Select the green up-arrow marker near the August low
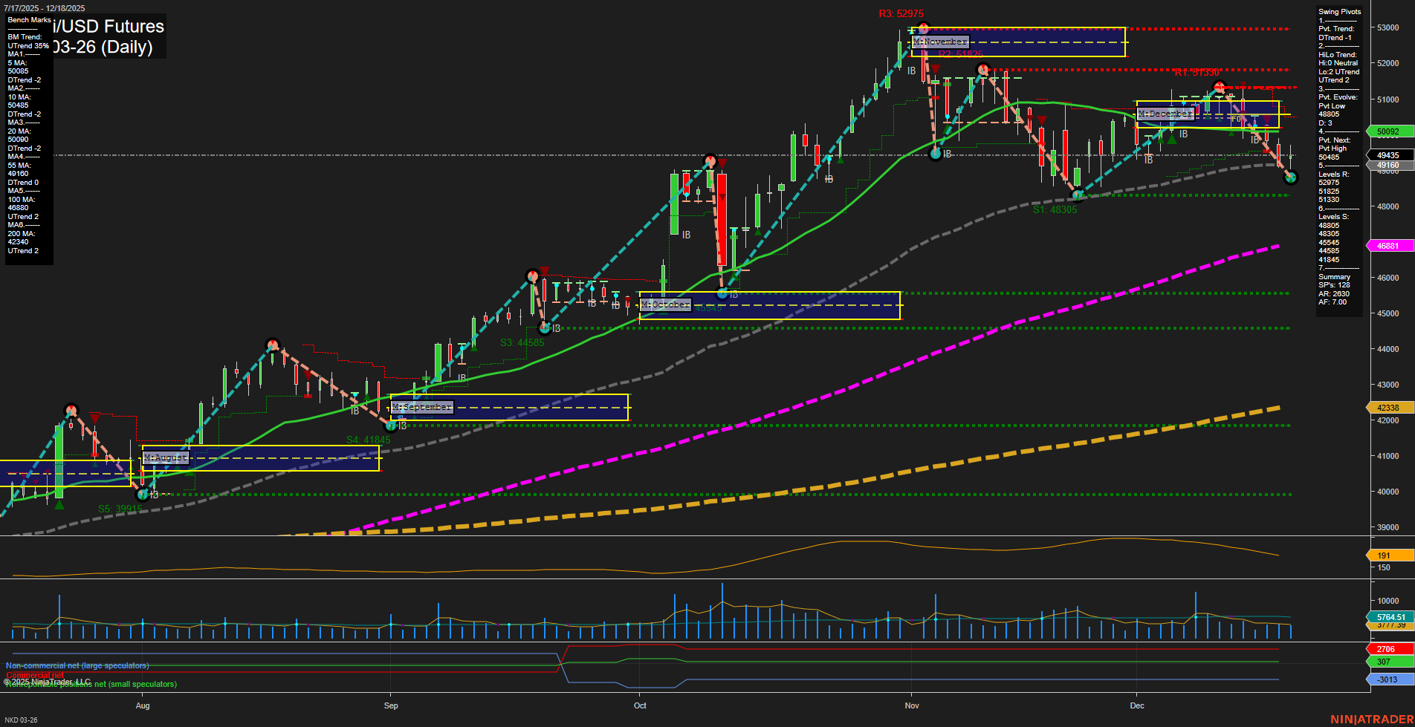The width and height of the screenshot is (1415, 727). (x=59, y=503)
